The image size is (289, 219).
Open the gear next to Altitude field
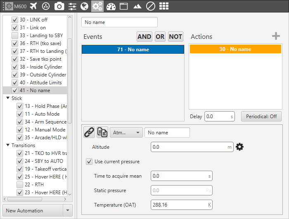click(239, 147)
